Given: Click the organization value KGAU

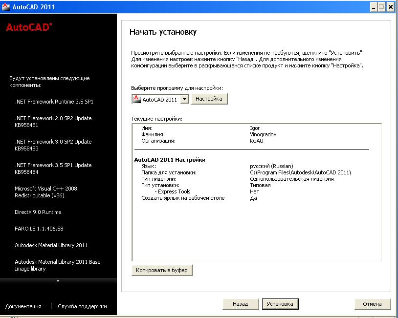Looking at the screenshot, I should click(x=257, y=141).
